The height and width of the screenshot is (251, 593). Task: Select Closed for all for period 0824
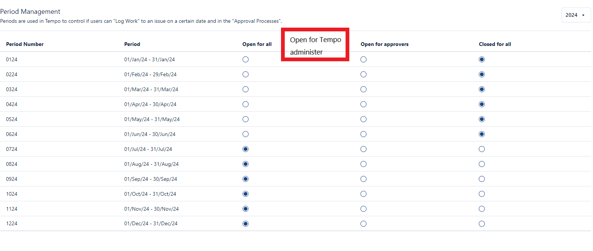pos(482,164)
